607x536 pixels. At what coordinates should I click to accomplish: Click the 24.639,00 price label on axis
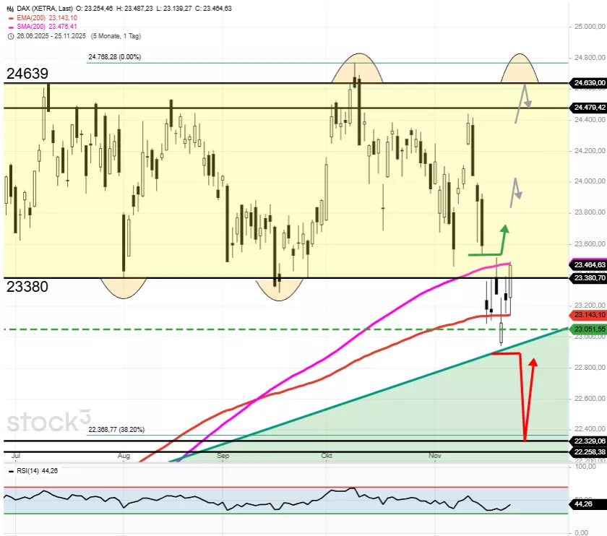589,83
